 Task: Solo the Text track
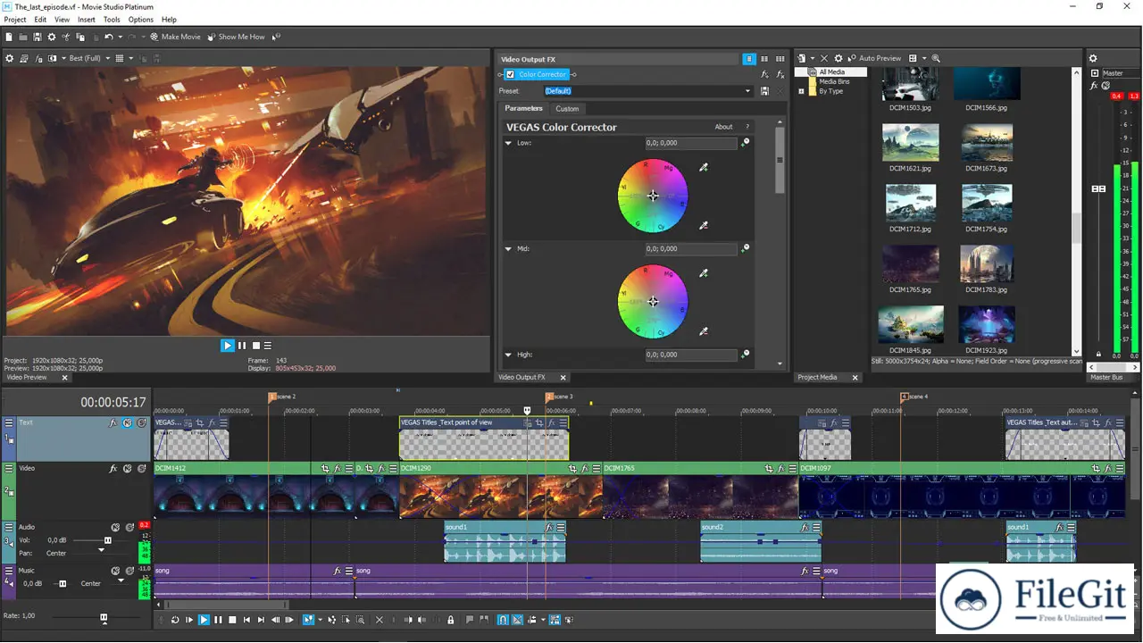[142, 422]
